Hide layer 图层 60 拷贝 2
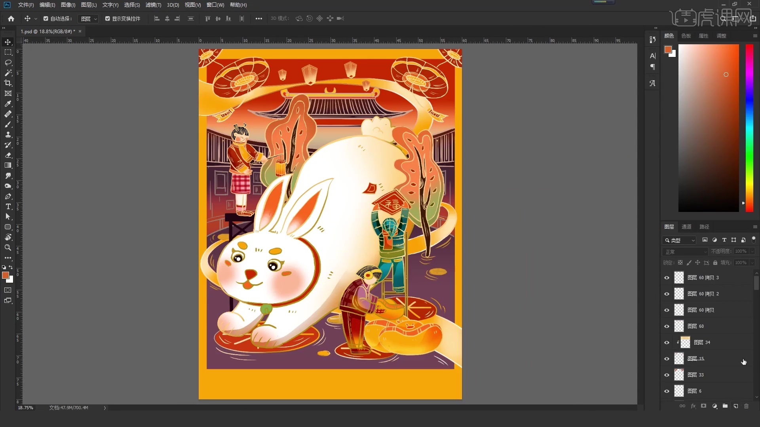This screenshot has height=427, width=760. click(667, 294)
